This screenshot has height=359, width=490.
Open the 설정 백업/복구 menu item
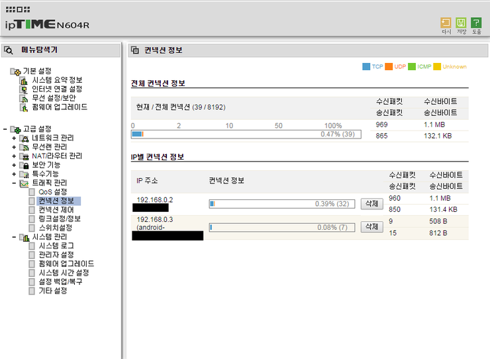(x=60, y=282)
